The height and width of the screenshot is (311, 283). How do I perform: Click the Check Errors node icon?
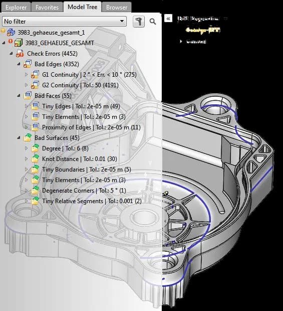[x=20, y=54]
